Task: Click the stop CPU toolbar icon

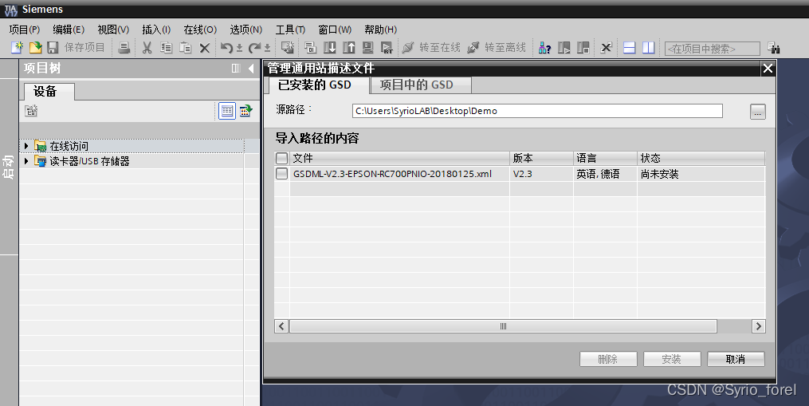Action: tap(583, 48)
